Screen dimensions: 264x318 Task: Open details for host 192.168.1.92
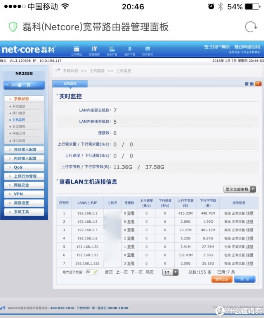(x=250, y=255)
